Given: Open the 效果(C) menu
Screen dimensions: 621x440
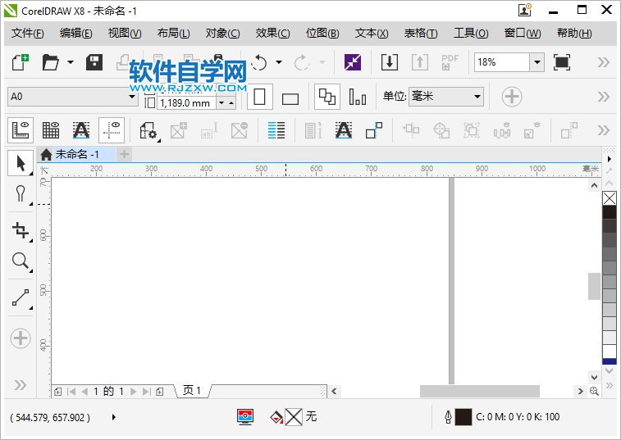Looking at the screenshot, I should click(272, 34).
